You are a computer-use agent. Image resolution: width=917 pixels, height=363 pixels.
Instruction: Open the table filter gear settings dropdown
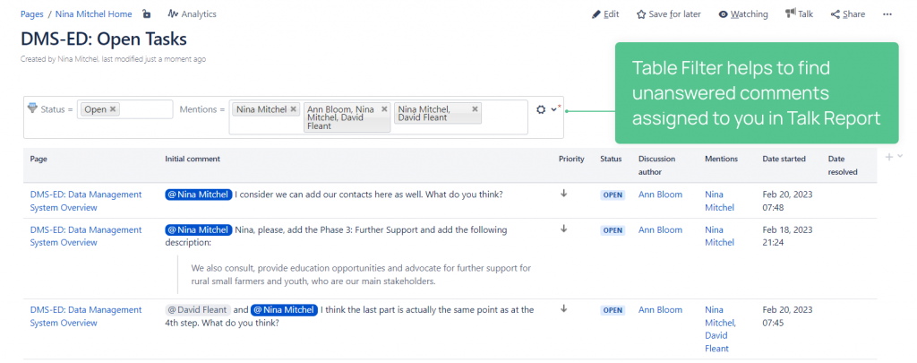pyautogui.click(x=546, y=109)
